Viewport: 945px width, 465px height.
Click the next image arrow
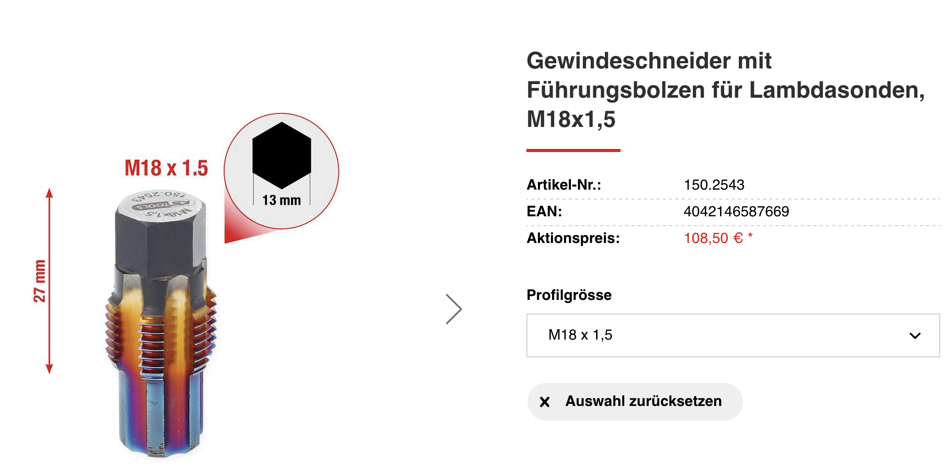pos(453,309)
